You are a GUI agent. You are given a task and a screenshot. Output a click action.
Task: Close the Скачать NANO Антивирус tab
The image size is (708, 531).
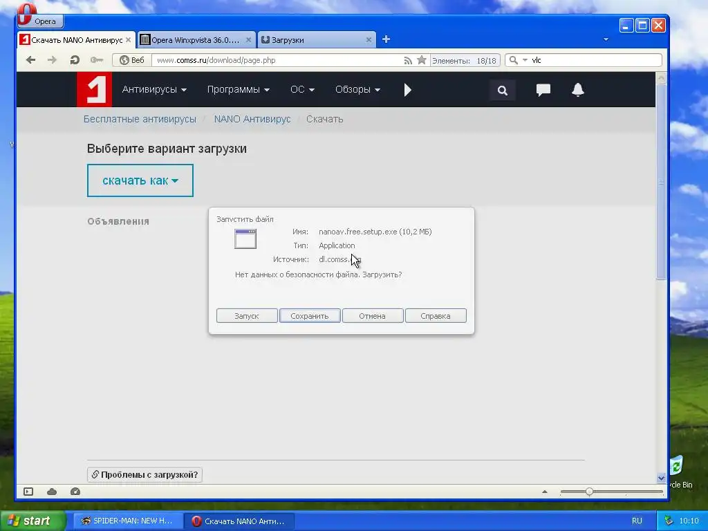128,39
